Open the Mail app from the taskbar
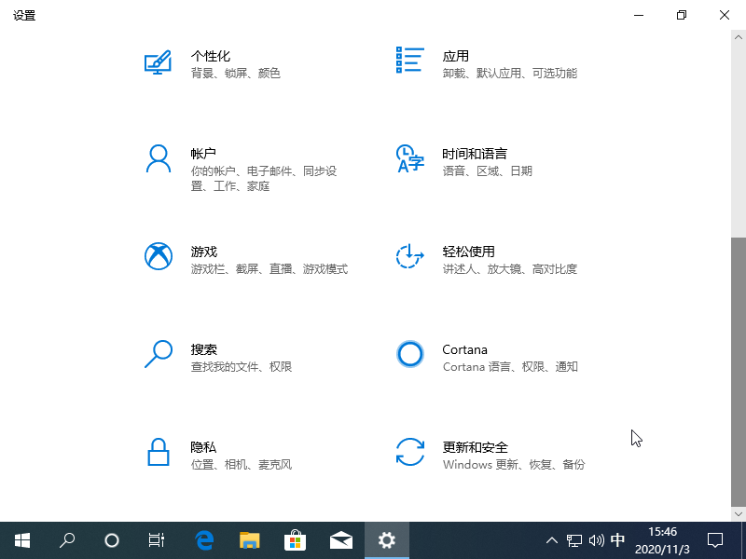The image size is (746, 559). coord(340,540)
